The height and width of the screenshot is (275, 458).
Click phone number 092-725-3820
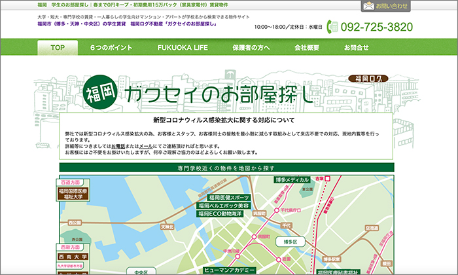click(377, 27)
